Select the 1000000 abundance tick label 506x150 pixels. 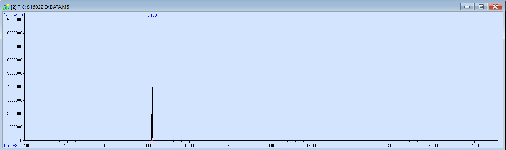coord(15,127)
